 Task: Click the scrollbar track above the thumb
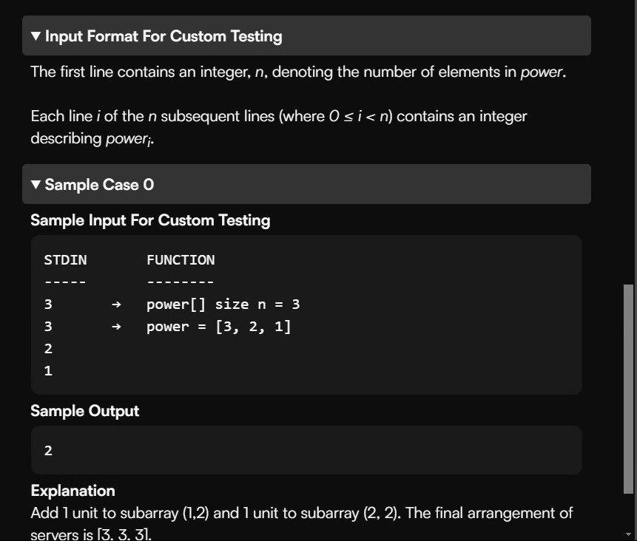[629, 148]
